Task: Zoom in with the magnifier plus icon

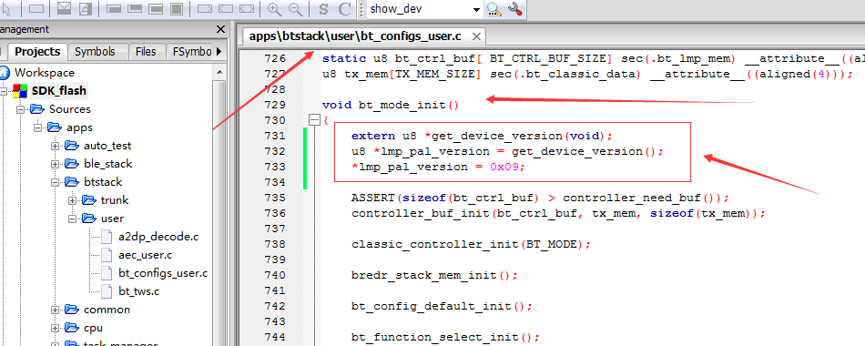Action: coord(274,9)
